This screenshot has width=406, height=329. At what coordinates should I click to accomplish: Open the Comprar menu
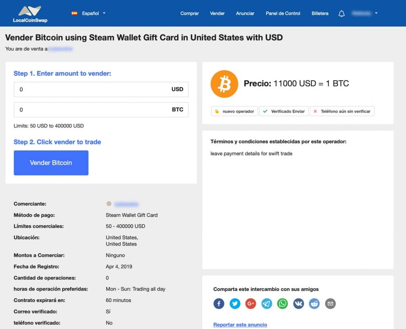tap(190, 13)
